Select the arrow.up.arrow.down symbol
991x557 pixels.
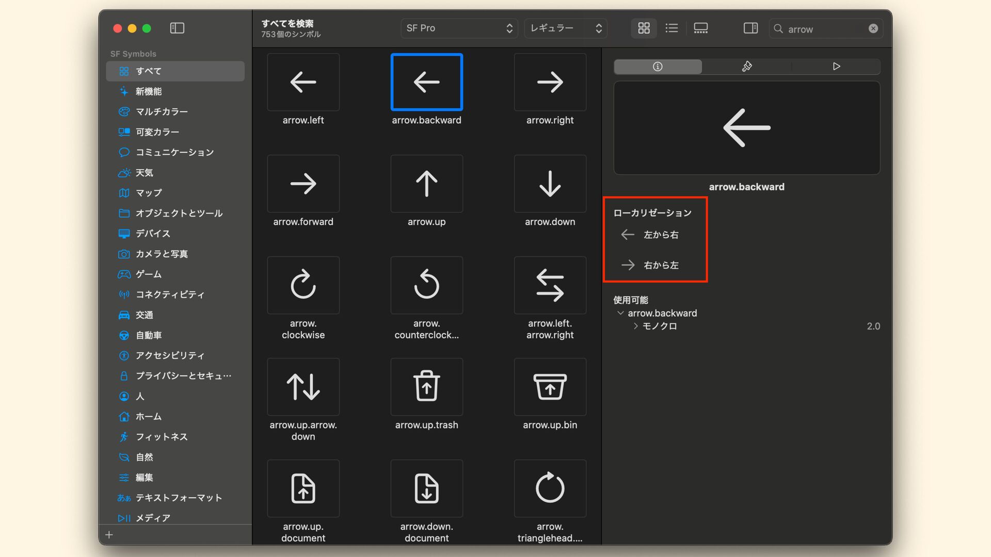(x=303, y=387)
